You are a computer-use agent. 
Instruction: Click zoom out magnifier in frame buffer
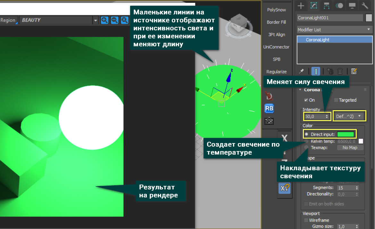click(114, 20)
